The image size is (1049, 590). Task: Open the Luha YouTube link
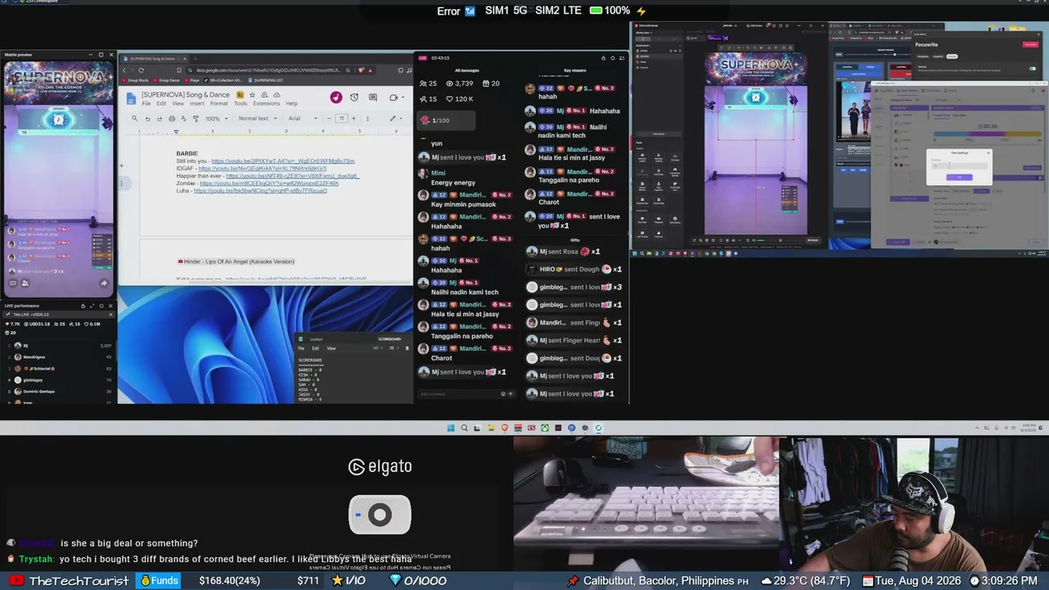pos(260,191)
